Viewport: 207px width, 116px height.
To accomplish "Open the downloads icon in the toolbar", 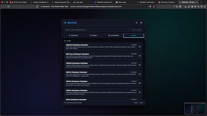I will (185, 7).
